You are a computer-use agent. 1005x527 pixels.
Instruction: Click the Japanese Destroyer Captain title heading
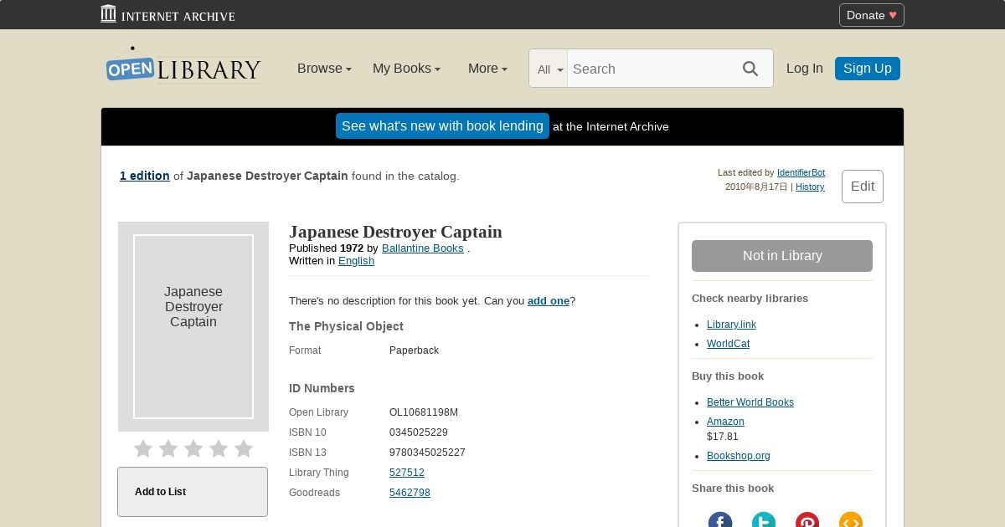point(395,232)
